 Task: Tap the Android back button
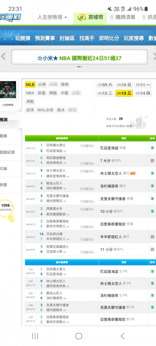point(122,336)
